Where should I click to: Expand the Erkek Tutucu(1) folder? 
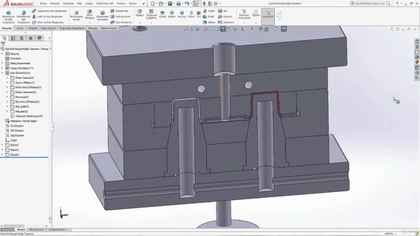pyautogui.click(x=7, y=78)
